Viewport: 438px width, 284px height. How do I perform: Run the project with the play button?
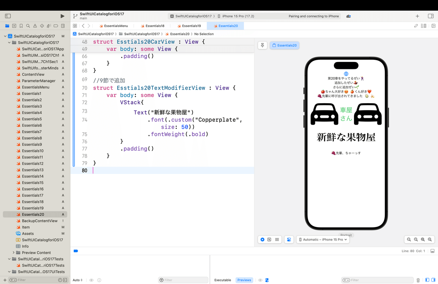point(62,16)
